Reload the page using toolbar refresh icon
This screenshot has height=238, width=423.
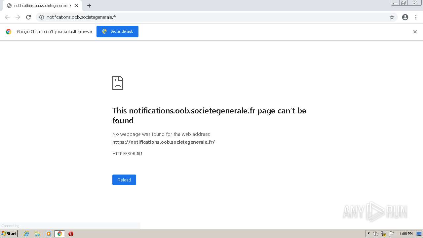pos(28,17)
